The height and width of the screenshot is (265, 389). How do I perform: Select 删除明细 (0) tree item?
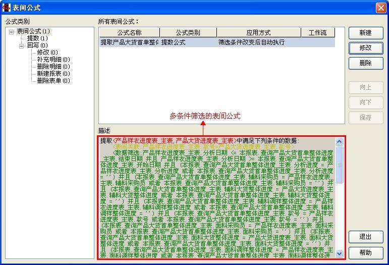(53, 67)
